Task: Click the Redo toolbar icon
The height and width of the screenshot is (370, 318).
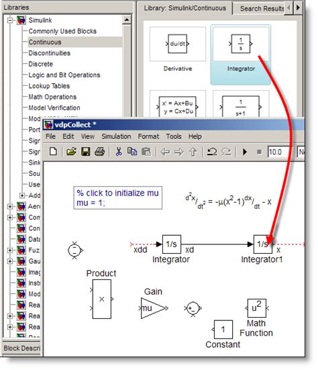Action: 226,152
